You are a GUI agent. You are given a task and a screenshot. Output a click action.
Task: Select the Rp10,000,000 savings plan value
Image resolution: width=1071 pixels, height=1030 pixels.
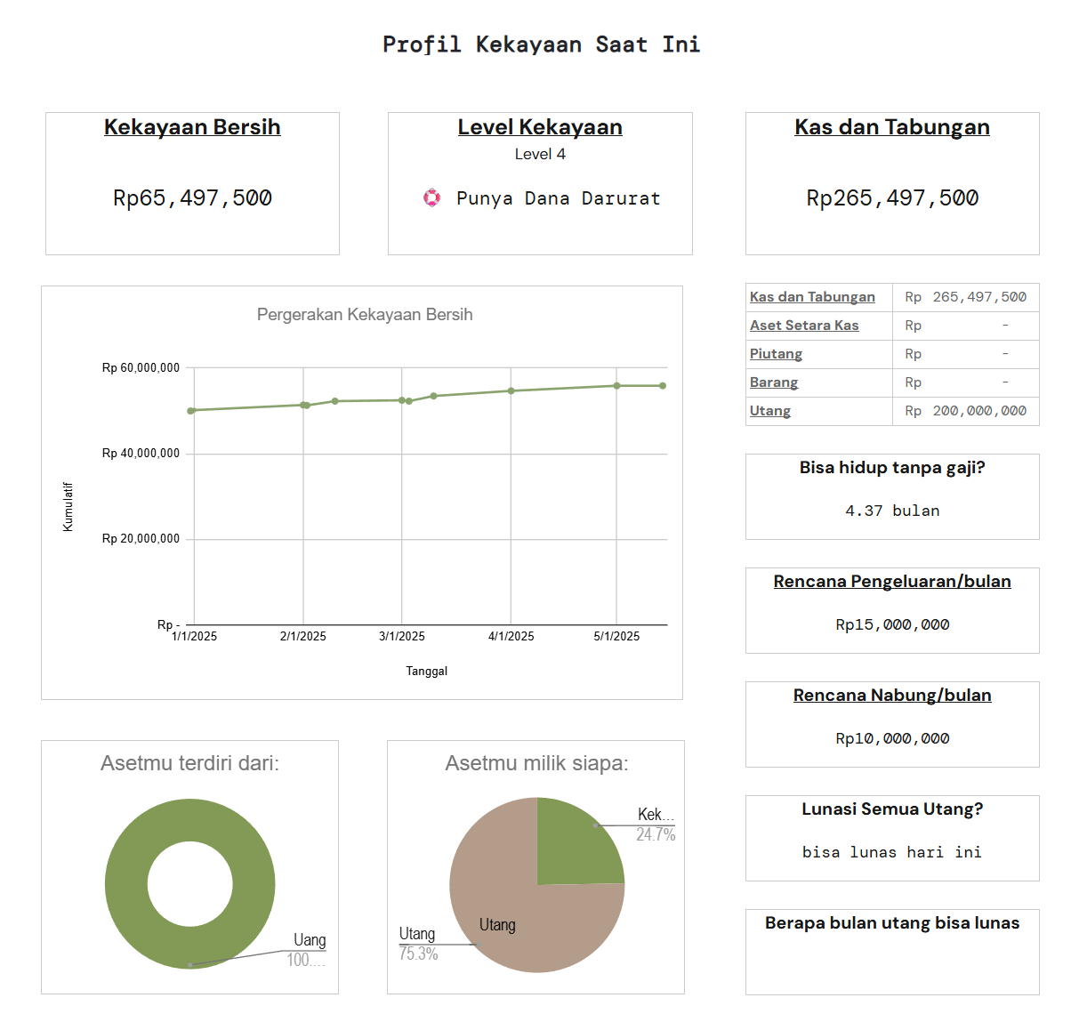(x=892, y=739)
